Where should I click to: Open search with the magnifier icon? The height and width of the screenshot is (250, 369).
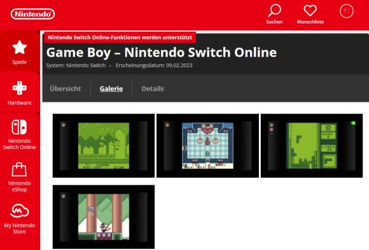[274, 10]
